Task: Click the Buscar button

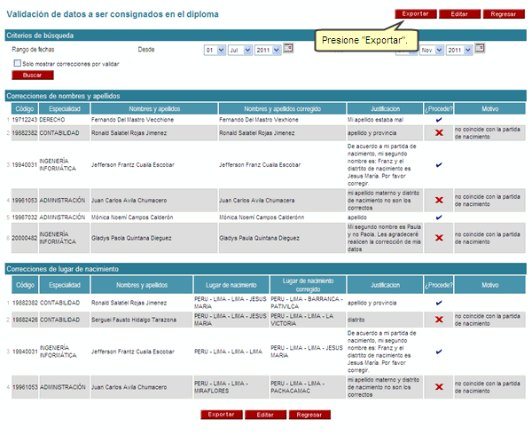Action: [x=33, y=75]
